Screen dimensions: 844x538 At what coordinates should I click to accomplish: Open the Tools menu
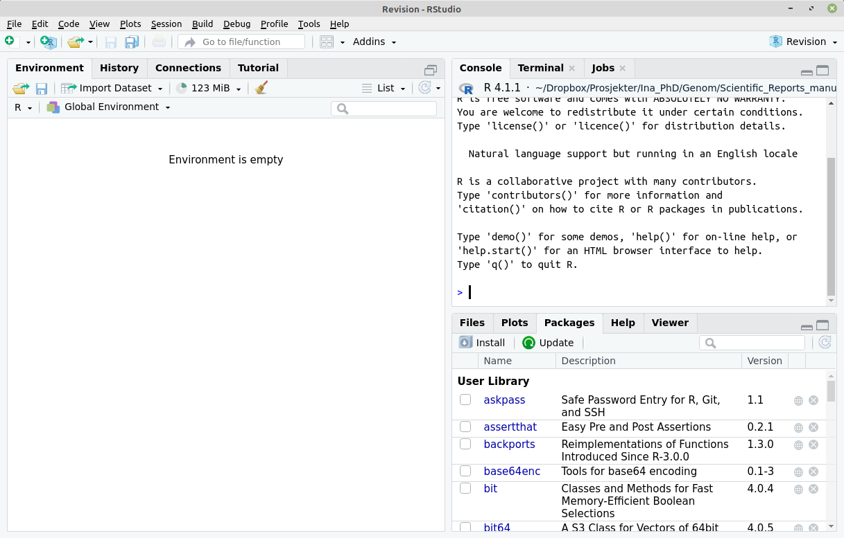pyautogui.click(x=309, y=24)
